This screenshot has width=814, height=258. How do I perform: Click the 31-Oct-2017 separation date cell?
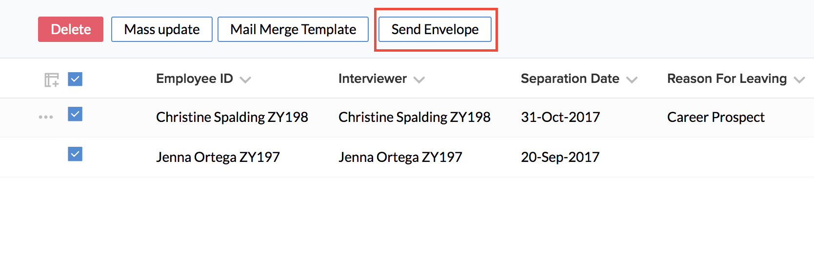(560, 117)
